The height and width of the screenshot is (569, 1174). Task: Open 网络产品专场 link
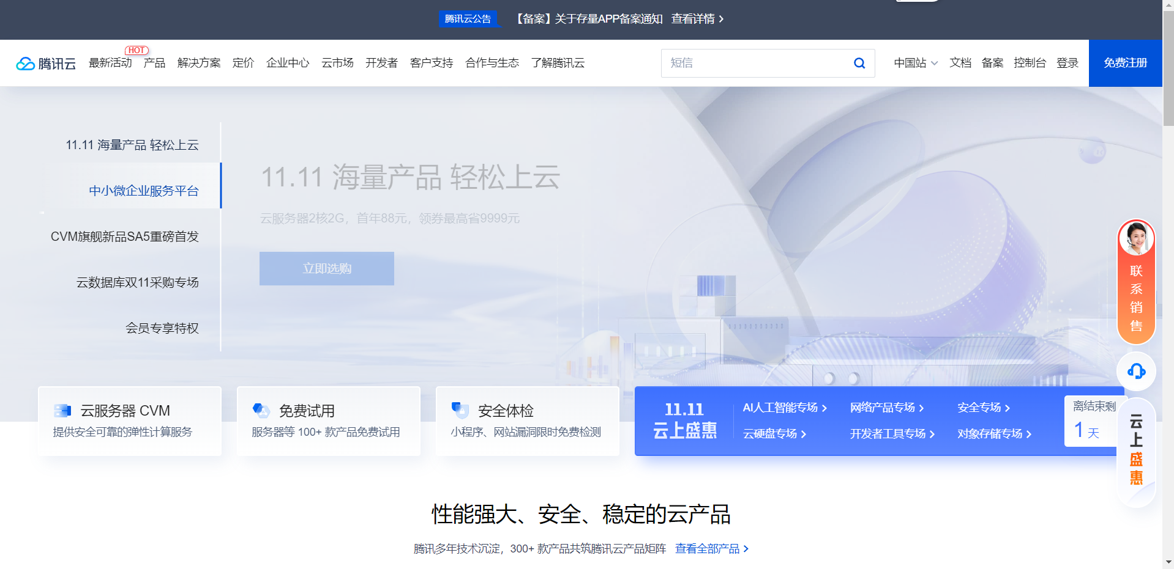pyautogui.click(x=887, y=408)
